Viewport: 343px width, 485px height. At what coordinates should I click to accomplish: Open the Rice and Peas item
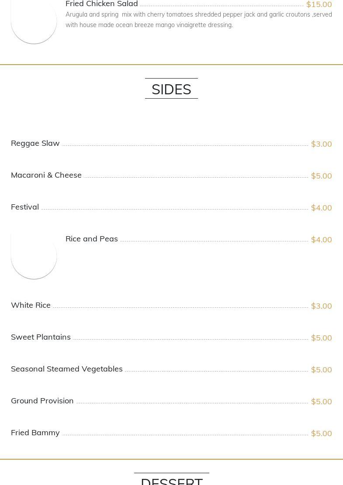point(92,239)
